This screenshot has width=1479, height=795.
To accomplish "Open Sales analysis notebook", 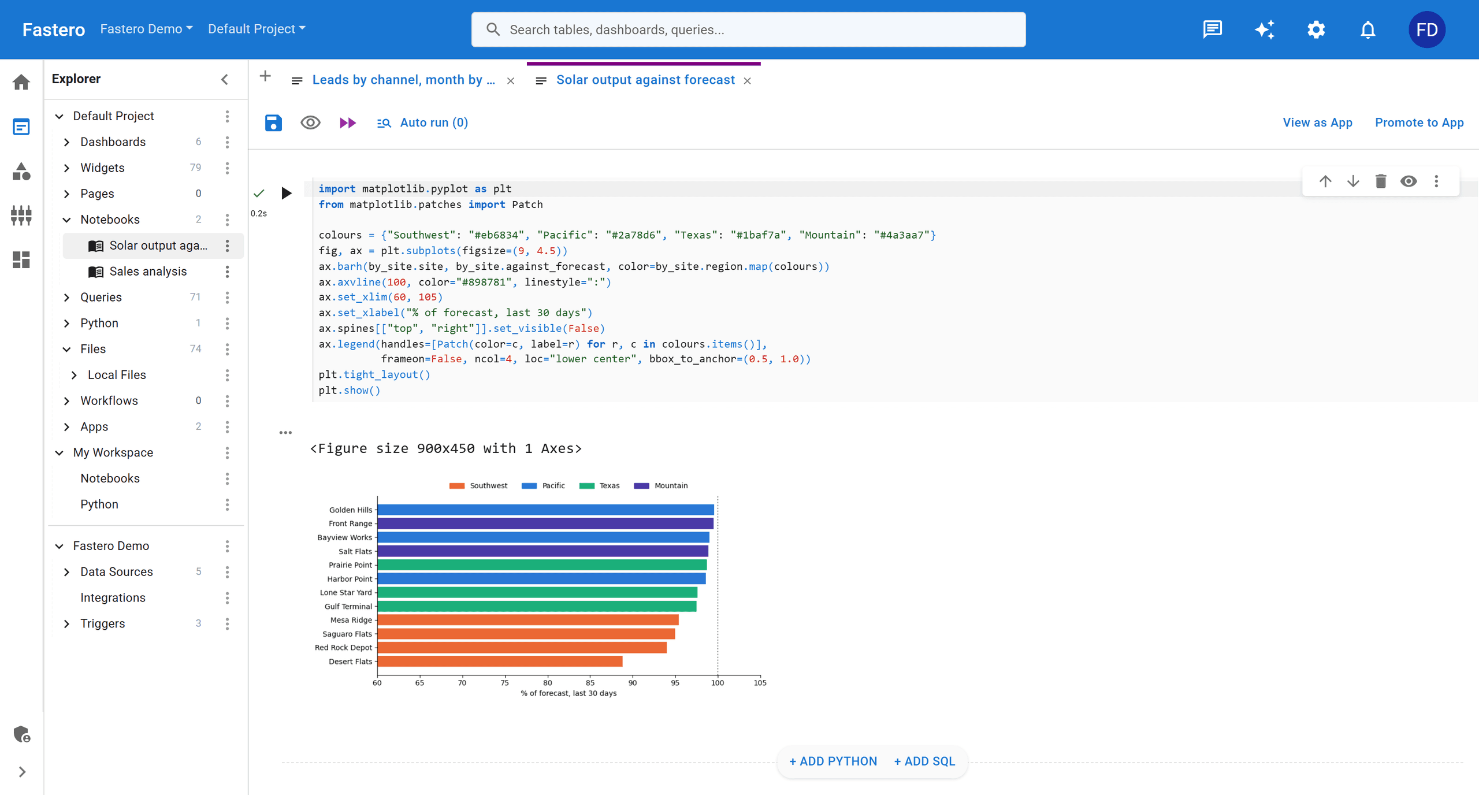I will (148, 272).
